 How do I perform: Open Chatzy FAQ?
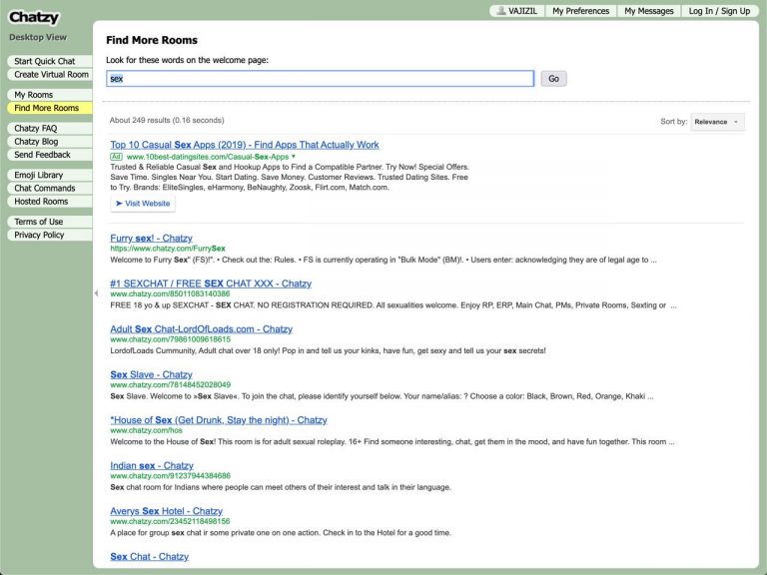[50, 128]
